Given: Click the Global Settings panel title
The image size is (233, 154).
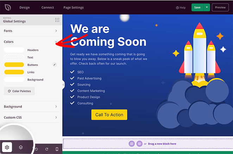Looking at the screenshot, I should point(14,21).
